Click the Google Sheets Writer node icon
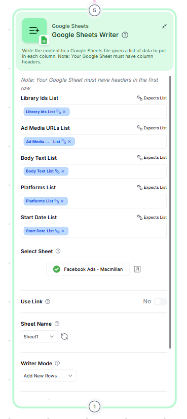Viewport: 187px width, 419px height. [34, 31]
